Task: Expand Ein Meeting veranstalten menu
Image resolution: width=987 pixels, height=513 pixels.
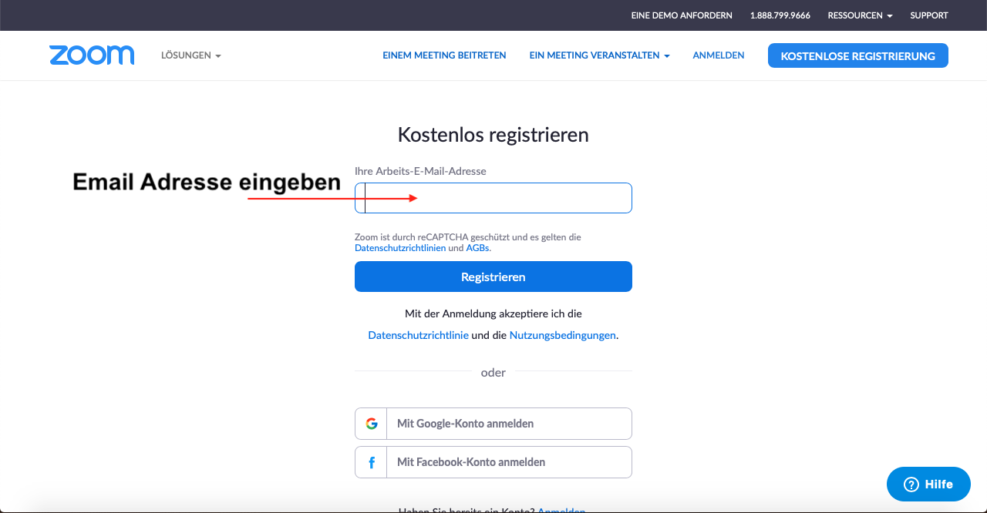Action: (598, 55)
